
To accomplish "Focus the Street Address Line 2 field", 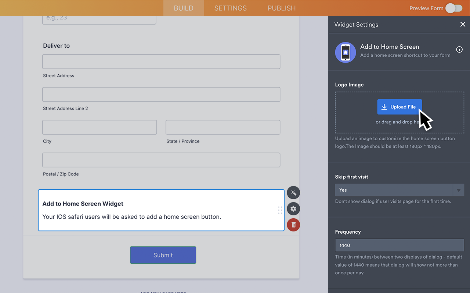I will (161, 94).
